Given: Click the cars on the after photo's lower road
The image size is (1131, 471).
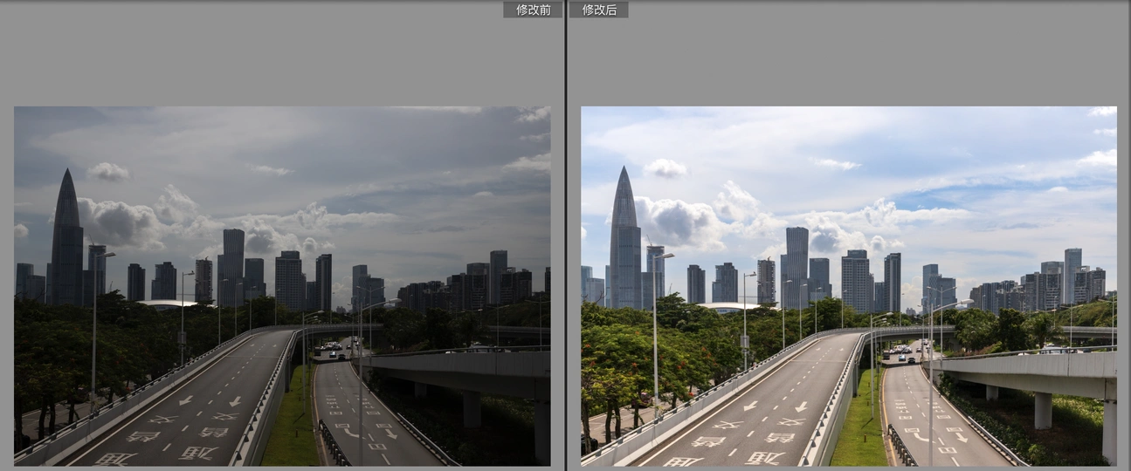Looking at the screenshot, I should [x=902, y=353].
